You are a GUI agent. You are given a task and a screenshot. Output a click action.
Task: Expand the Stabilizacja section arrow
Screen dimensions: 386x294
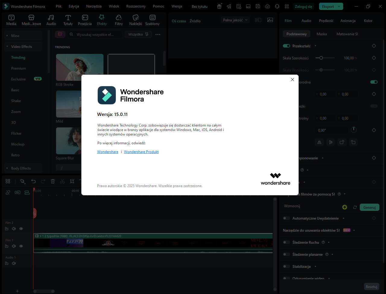[x=315, y=266]
